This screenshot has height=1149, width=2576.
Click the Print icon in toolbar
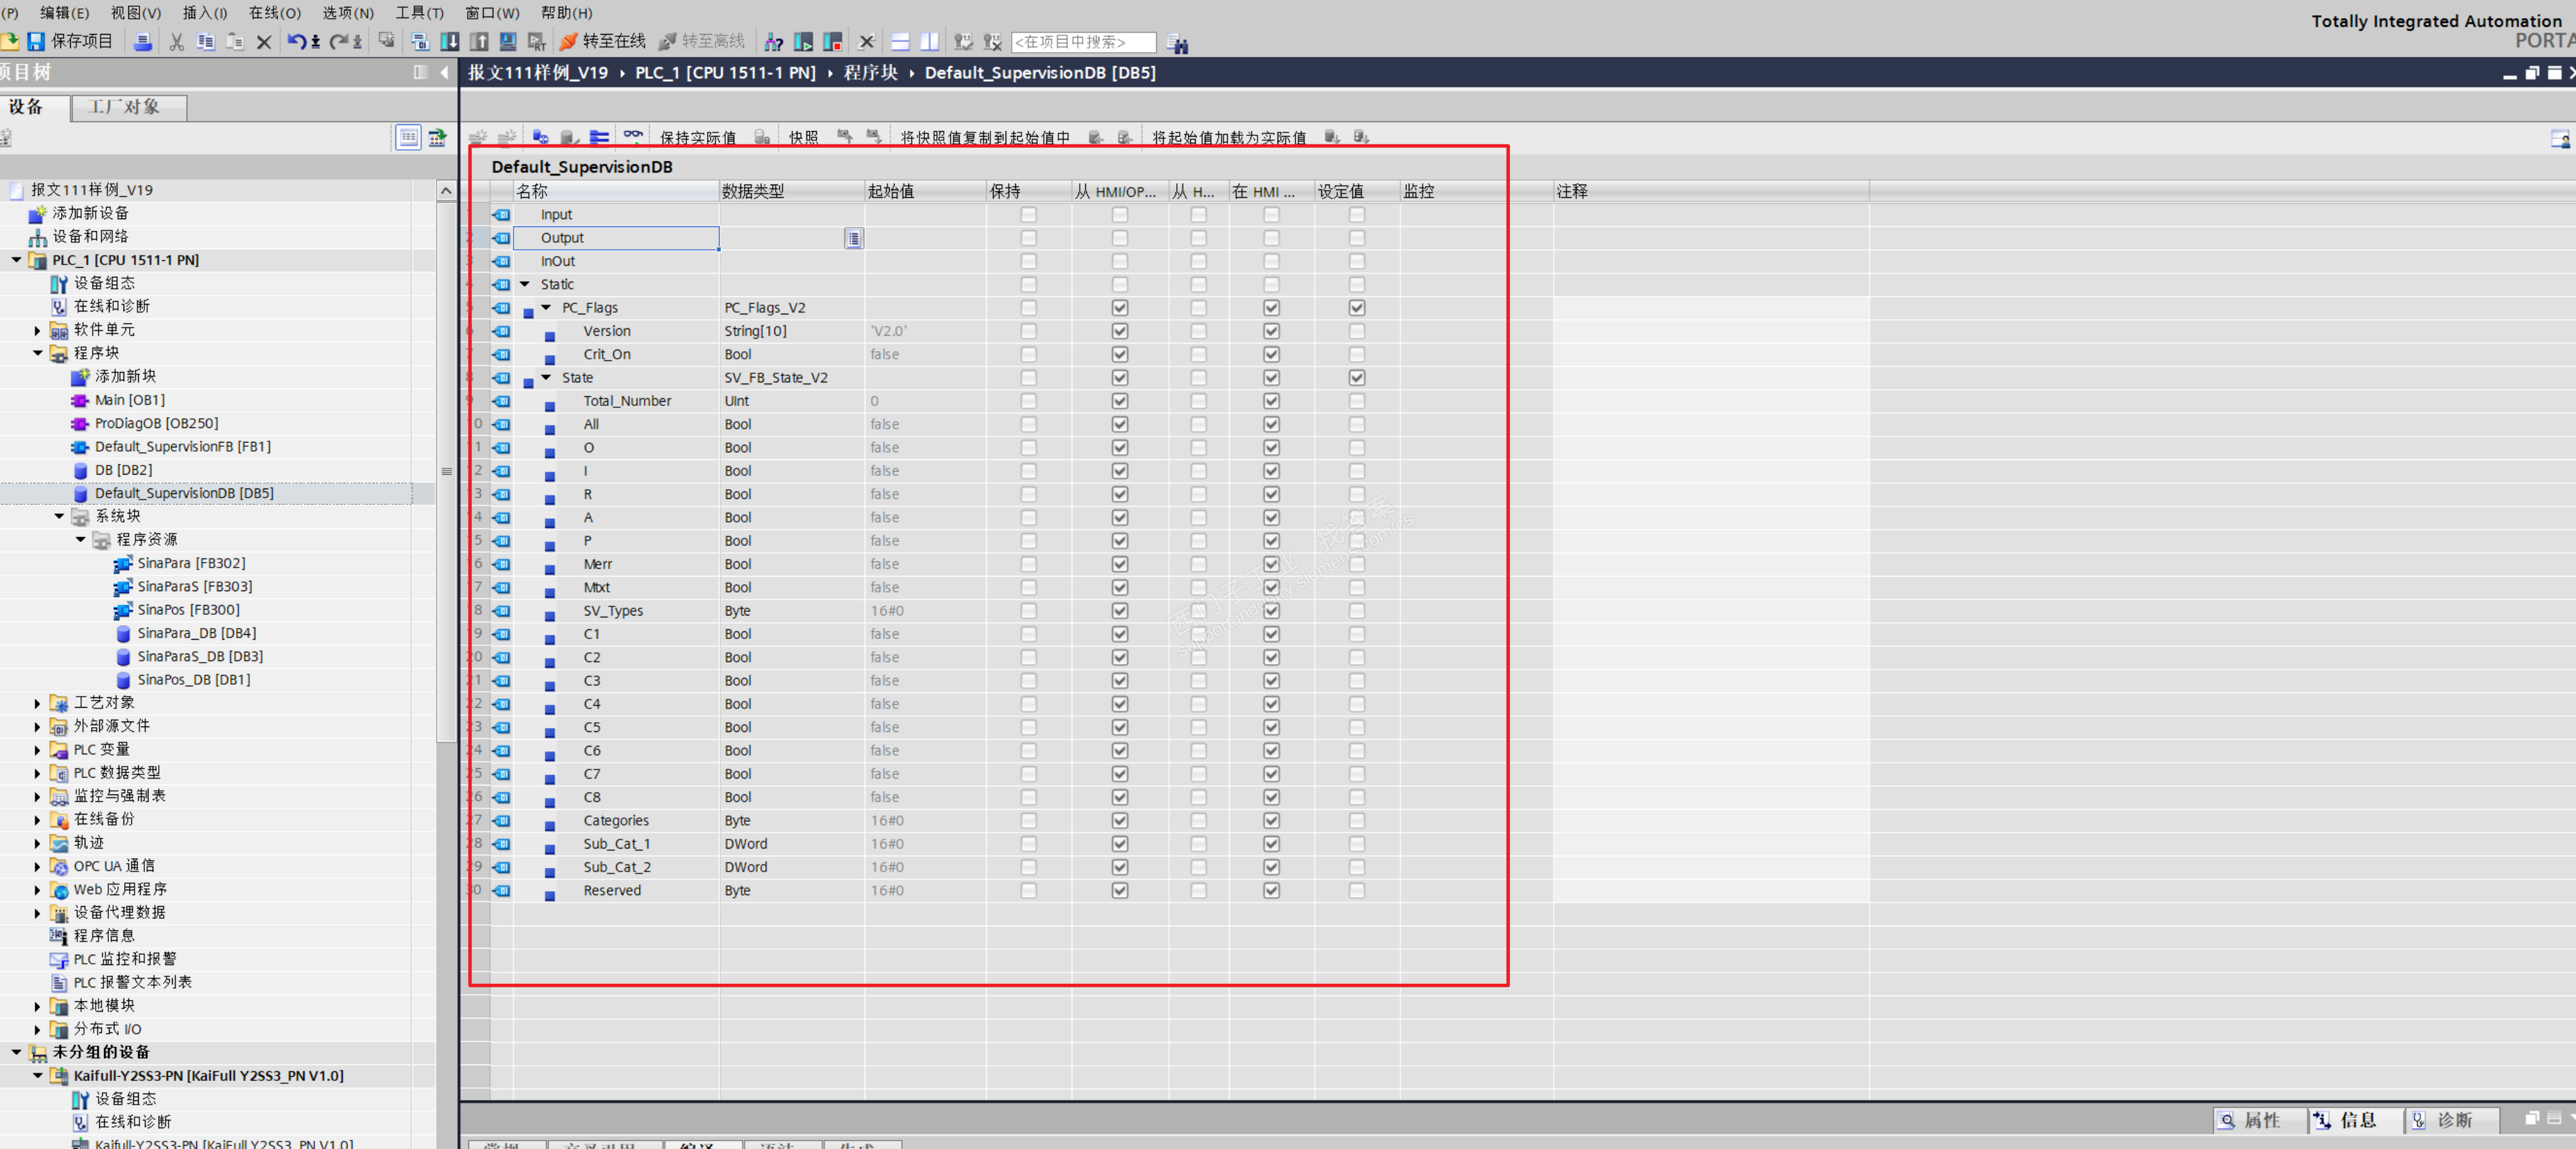(x=143, y=42)
